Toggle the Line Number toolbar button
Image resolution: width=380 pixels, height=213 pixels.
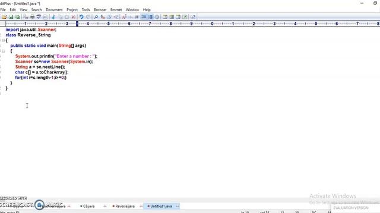[150, 17]
